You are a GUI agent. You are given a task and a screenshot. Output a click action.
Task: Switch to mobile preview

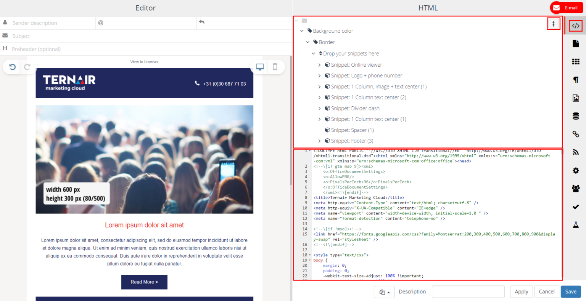[x=275, y=67]
